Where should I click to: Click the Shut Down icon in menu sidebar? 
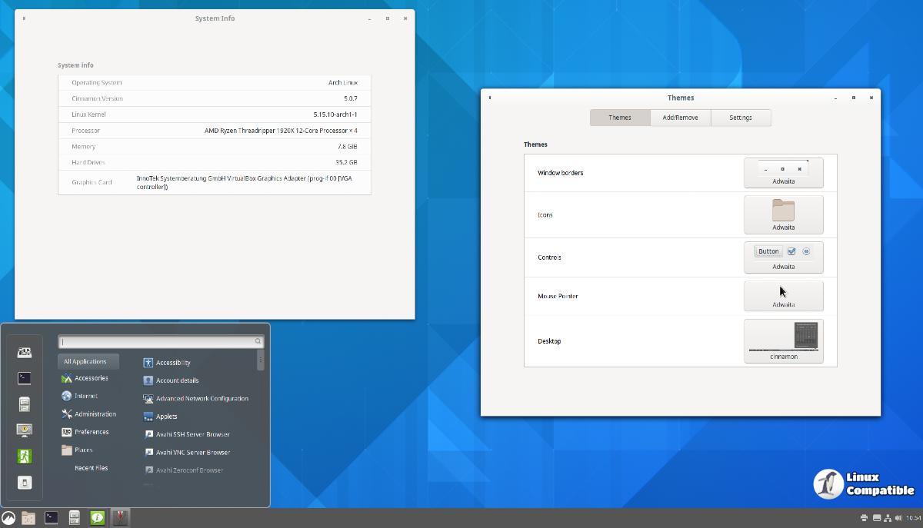pyautogui.click(x=24, y=483)
